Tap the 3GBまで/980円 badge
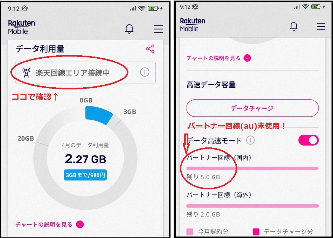The image size is (333, 238). pyautogui.click(x=85, y=175)
